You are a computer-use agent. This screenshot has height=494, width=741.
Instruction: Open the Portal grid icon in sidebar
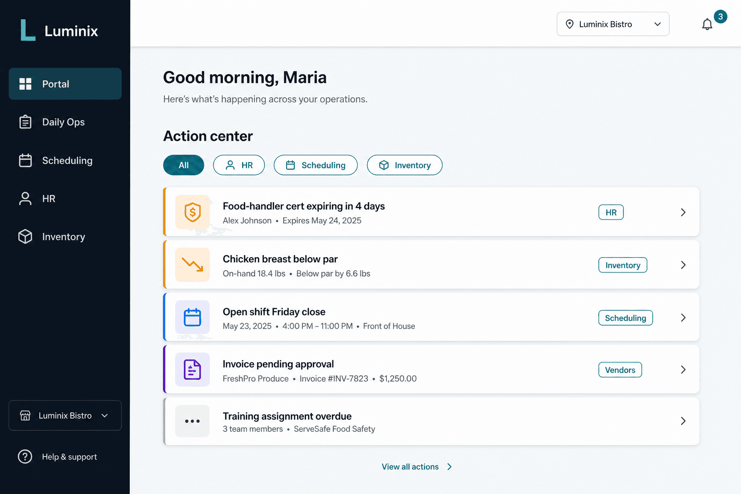[25, 84]
